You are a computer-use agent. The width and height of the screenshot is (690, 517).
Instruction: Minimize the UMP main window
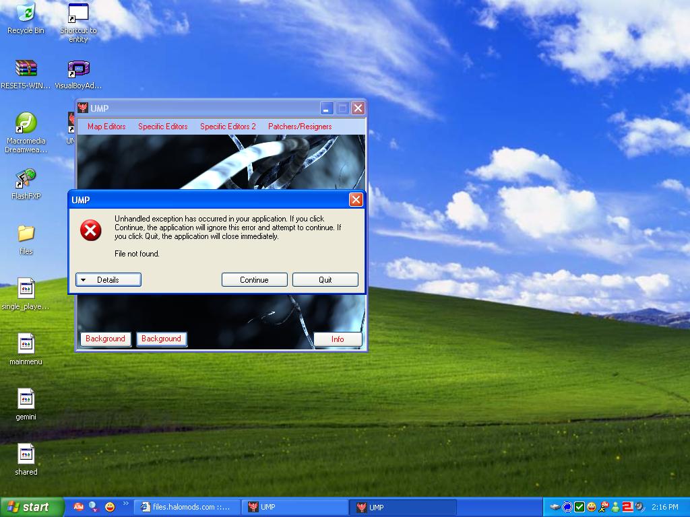[x=326, y=108]
